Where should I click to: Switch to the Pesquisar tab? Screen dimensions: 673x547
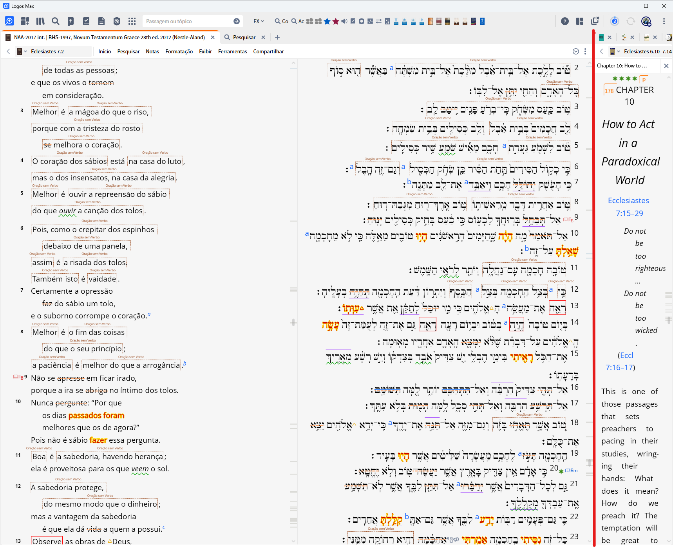click(244, 37)
